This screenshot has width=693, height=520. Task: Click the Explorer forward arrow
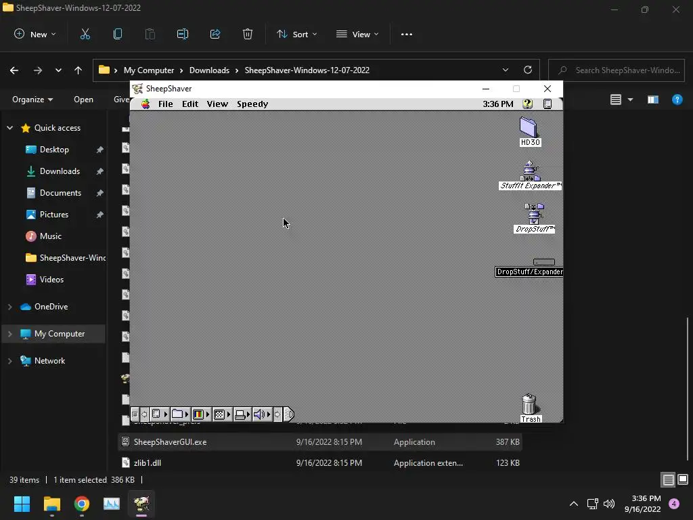[x=38, y=70]
